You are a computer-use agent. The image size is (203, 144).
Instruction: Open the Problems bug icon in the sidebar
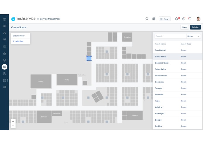coord(5,33)
